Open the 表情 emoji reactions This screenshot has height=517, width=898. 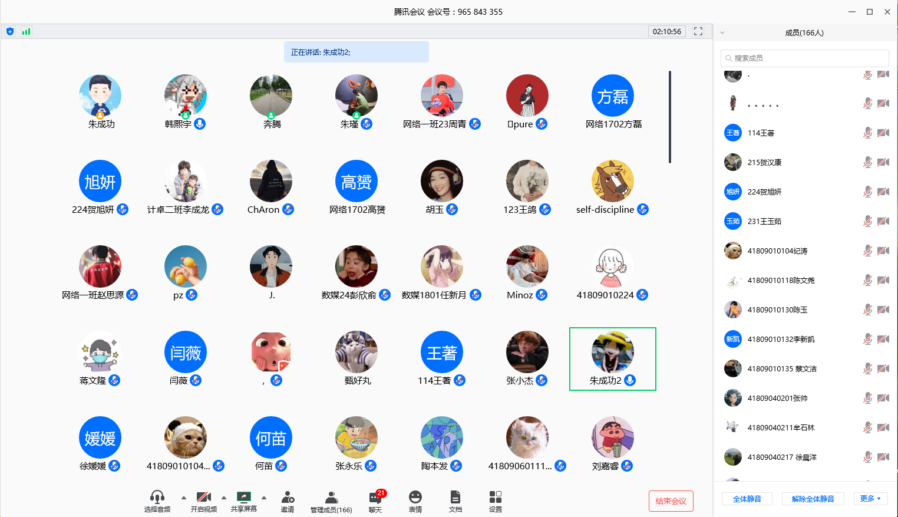415,500
